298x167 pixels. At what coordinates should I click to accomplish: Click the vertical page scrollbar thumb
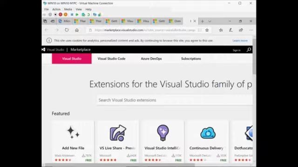(254, 57)
